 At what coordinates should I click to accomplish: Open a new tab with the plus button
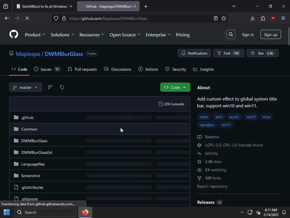[146, 7]
